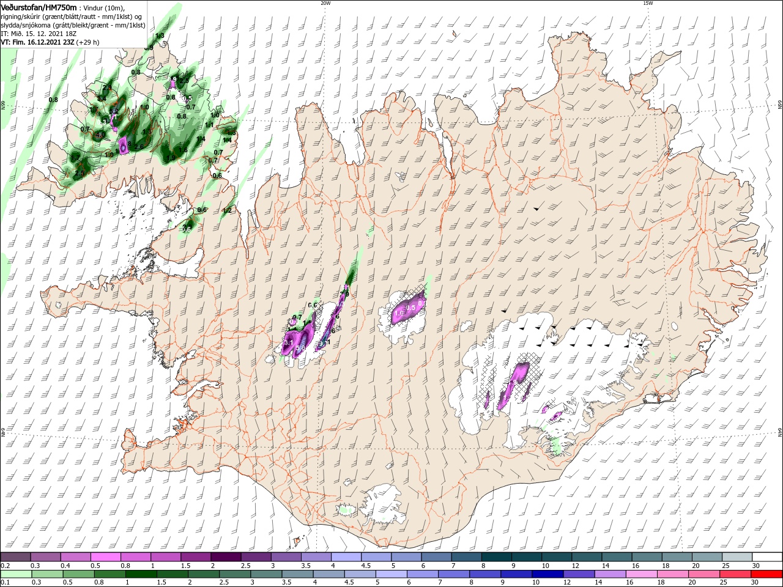
Task: Pick the upper legend lavender swatch at 4
Action: click(346, 557)
